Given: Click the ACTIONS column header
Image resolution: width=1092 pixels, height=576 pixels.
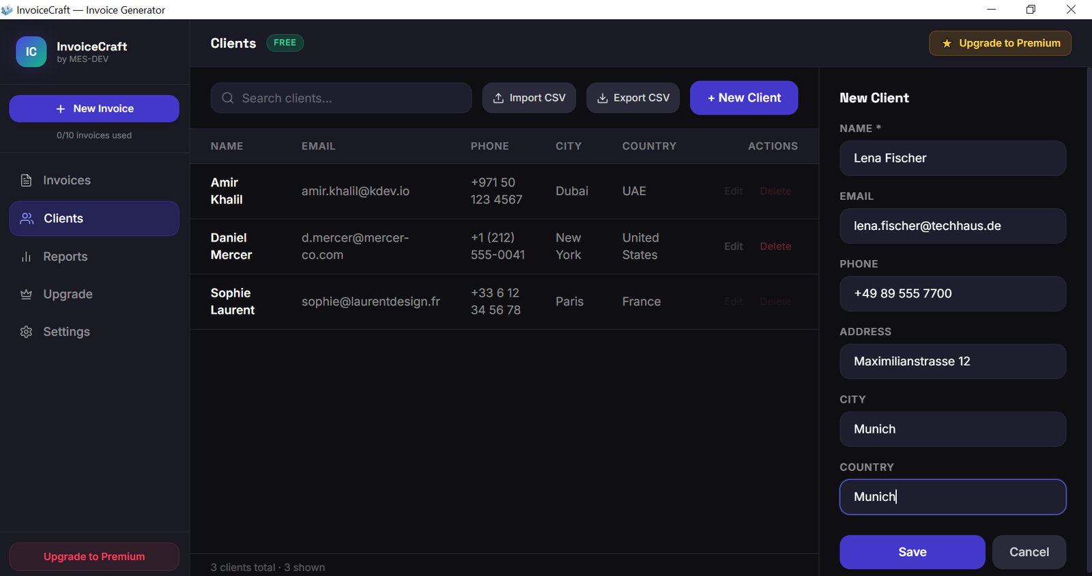Looking at the screenshot, I should point(773,146).
